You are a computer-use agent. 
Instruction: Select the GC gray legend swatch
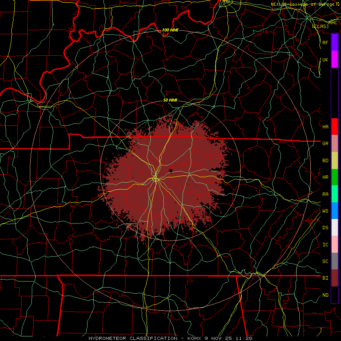(335, 261)
